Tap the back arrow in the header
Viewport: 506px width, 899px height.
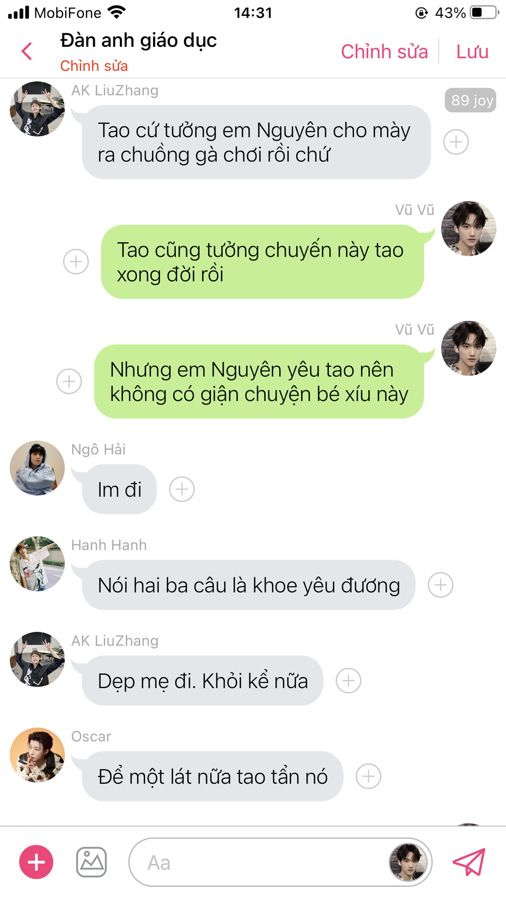click(x=27, y=51)
